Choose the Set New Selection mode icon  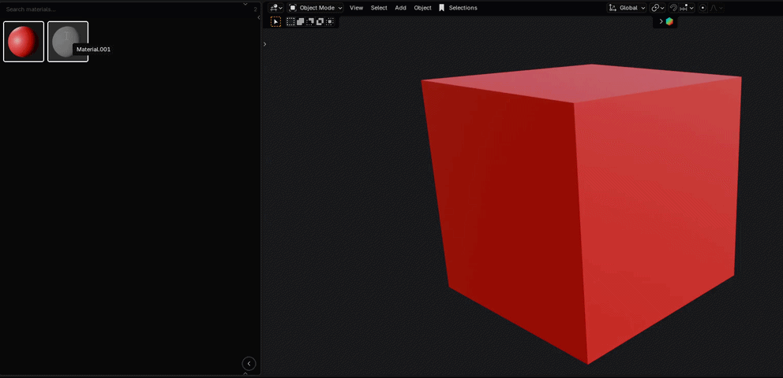290,21
